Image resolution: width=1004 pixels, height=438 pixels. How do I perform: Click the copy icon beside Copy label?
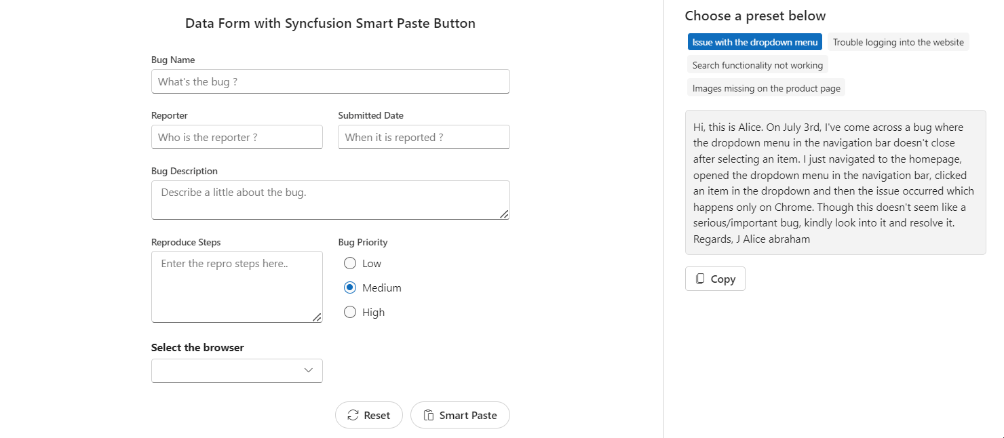pyautogui.click(x=700, y=279)
